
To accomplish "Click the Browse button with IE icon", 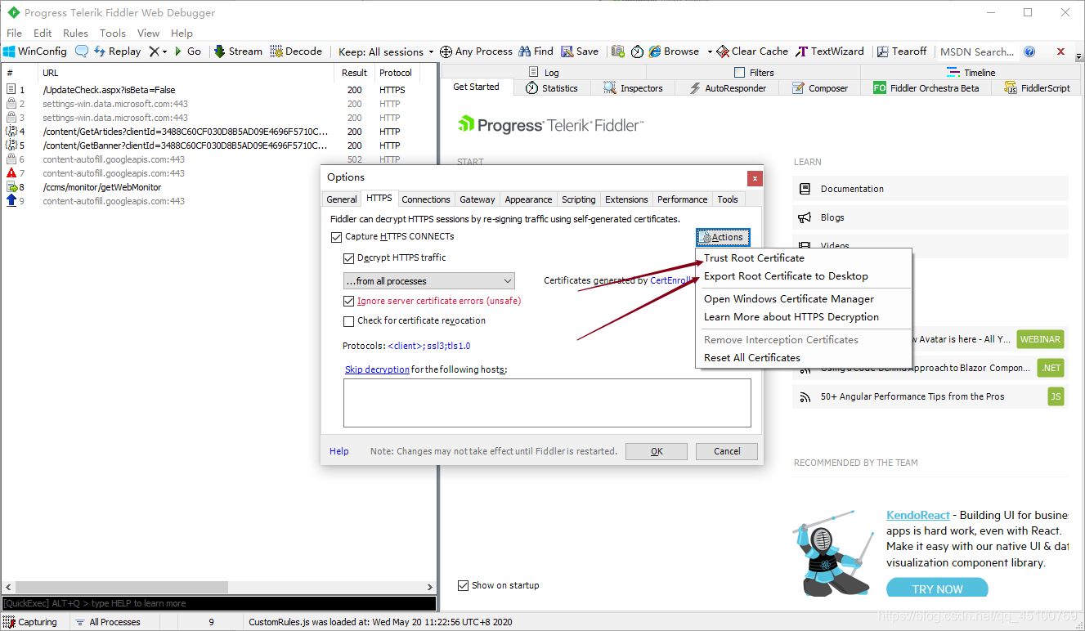I will click(x=675, y=51).
